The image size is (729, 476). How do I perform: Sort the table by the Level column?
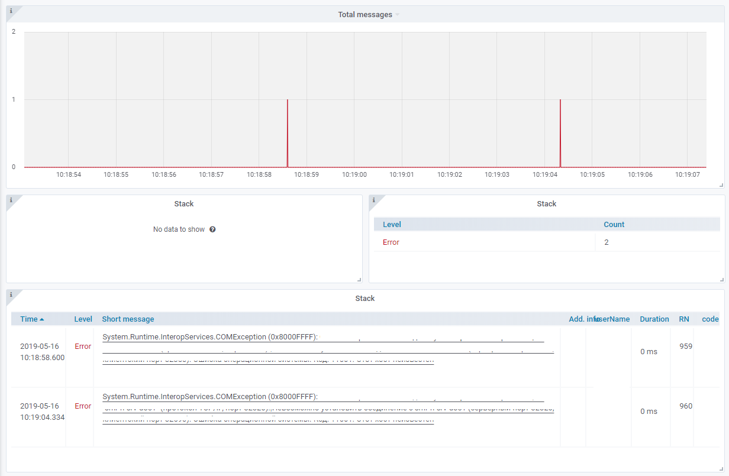(x=83, y=319)
